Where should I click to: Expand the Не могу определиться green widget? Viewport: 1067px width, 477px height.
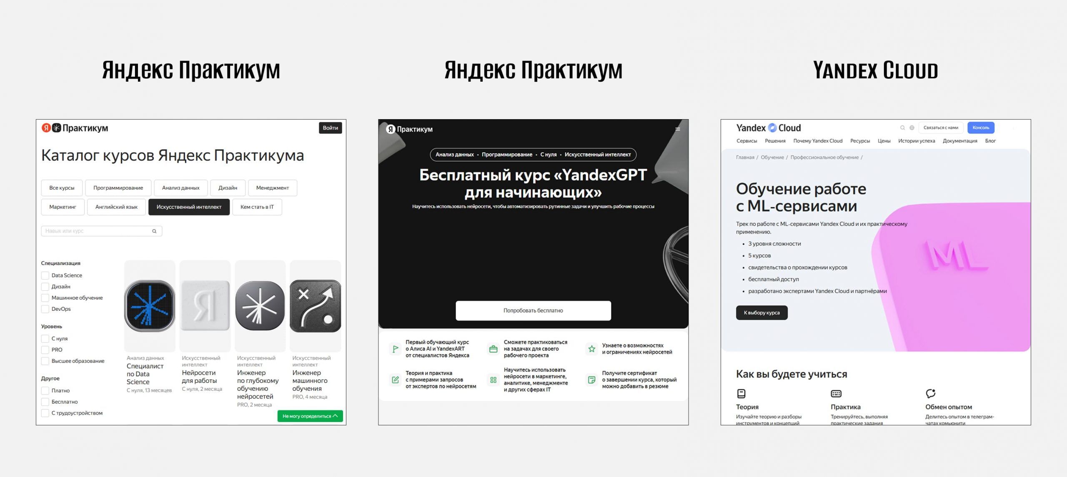pos(310,416)
